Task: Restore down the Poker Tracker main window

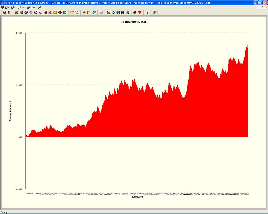Action: (260, 3)
